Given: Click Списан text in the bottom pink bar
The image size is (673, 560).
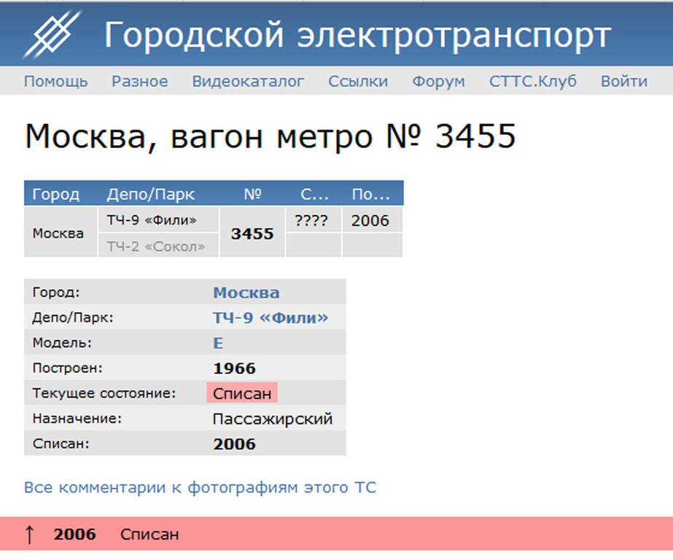Looking at the screenshot, I should (x=149, y=534).
